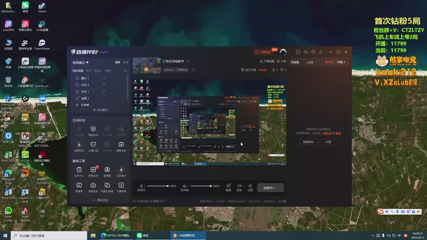Image resolution: width=427 pixels, height=240 pixels.
Task: Expand the 录制 recording options arrow
Action: click(243, 186)
